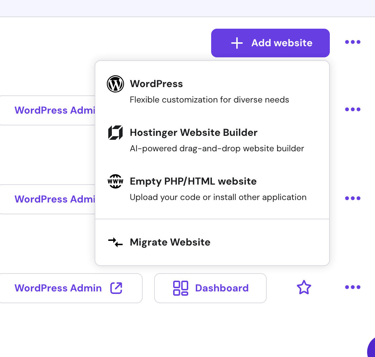
Task: Open three-dot menu on first website row
Action: tap(352, 110)
